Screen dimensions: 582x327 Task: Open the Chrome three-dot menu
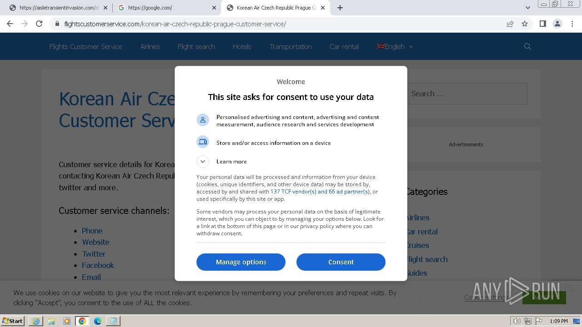tap(572, 24)
